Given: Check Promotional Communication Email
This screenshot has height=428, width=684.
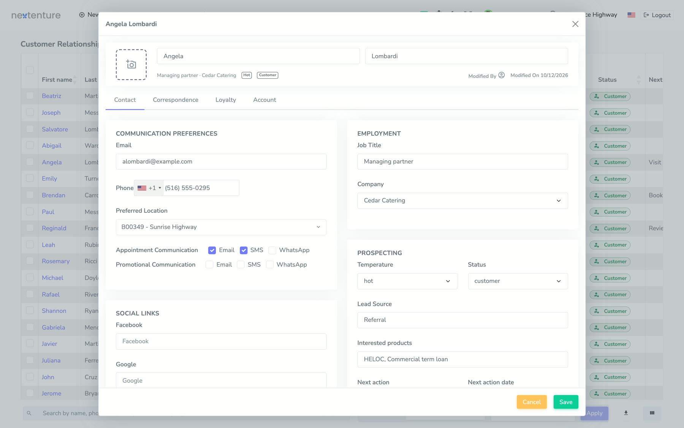Looking at the screenshot, I should click(209, 265).
